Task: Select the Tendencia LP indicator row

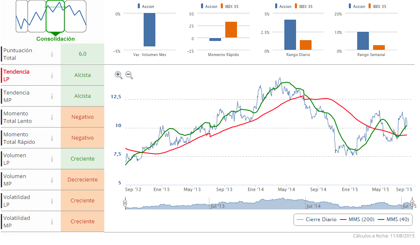Action: coord(25,75)
